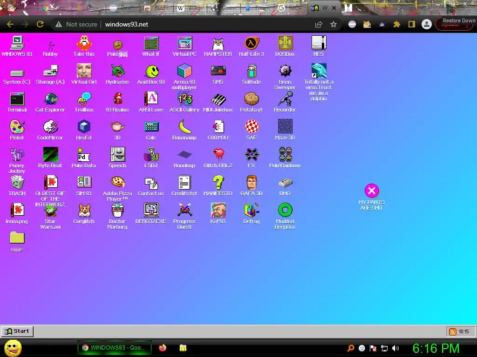The width and height of the screenshot is (477, 357).
Task: Open the 3D teapot icon
Action: pyautogui.click(x=117, y=126)
